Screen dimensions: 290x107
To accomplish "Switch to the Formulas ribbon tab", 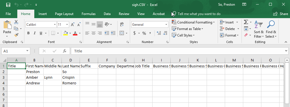I will [89, 14].
